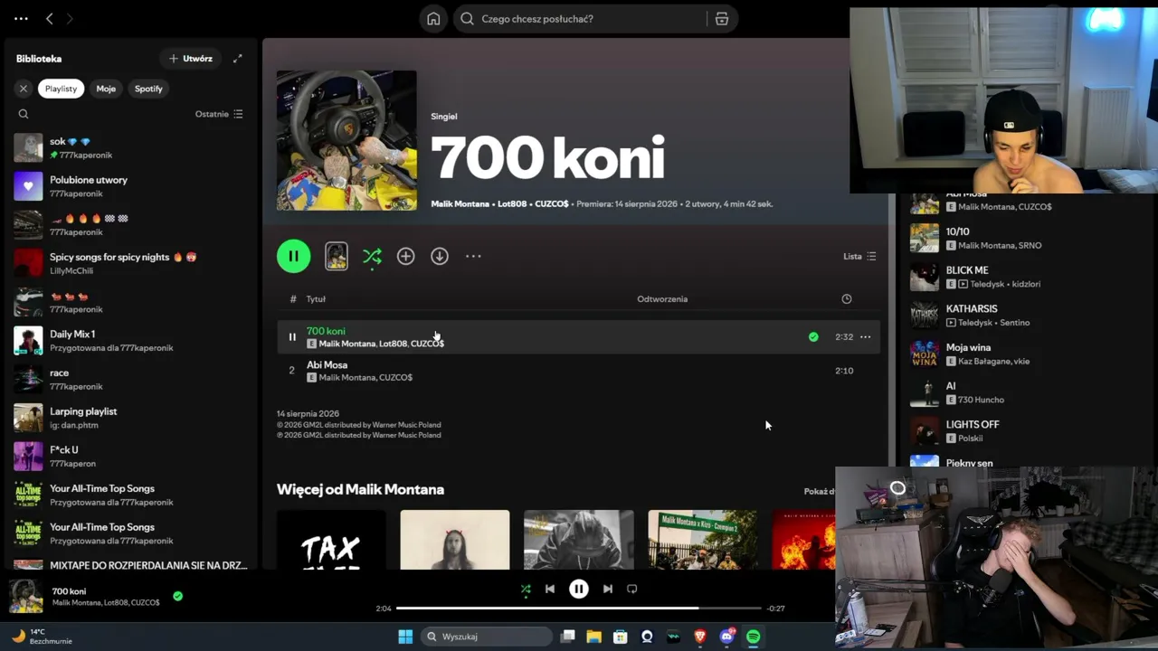Sort tracks by the duration clock icon
1158x651 pixels.
(x=847, y=299)
